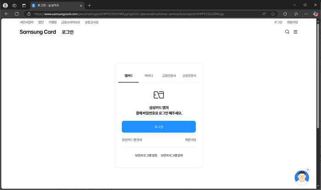Open the Copilot icon

click(315, 14)
